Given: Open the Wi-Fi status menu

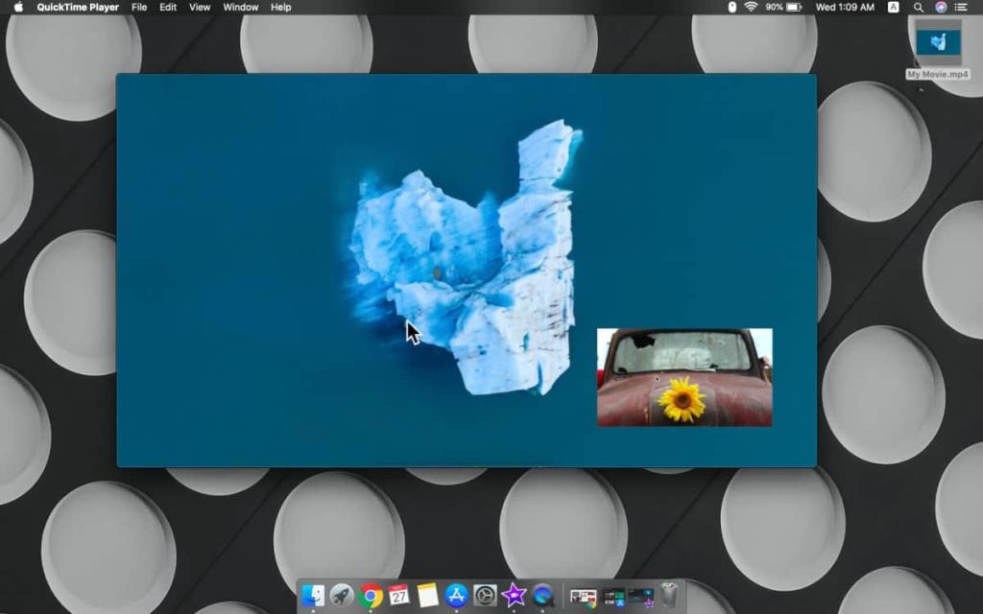Looking at the screenshot, I should click(752, 8).
